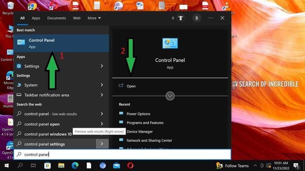
Task: Select the All search tab
Action: [22, 18]
